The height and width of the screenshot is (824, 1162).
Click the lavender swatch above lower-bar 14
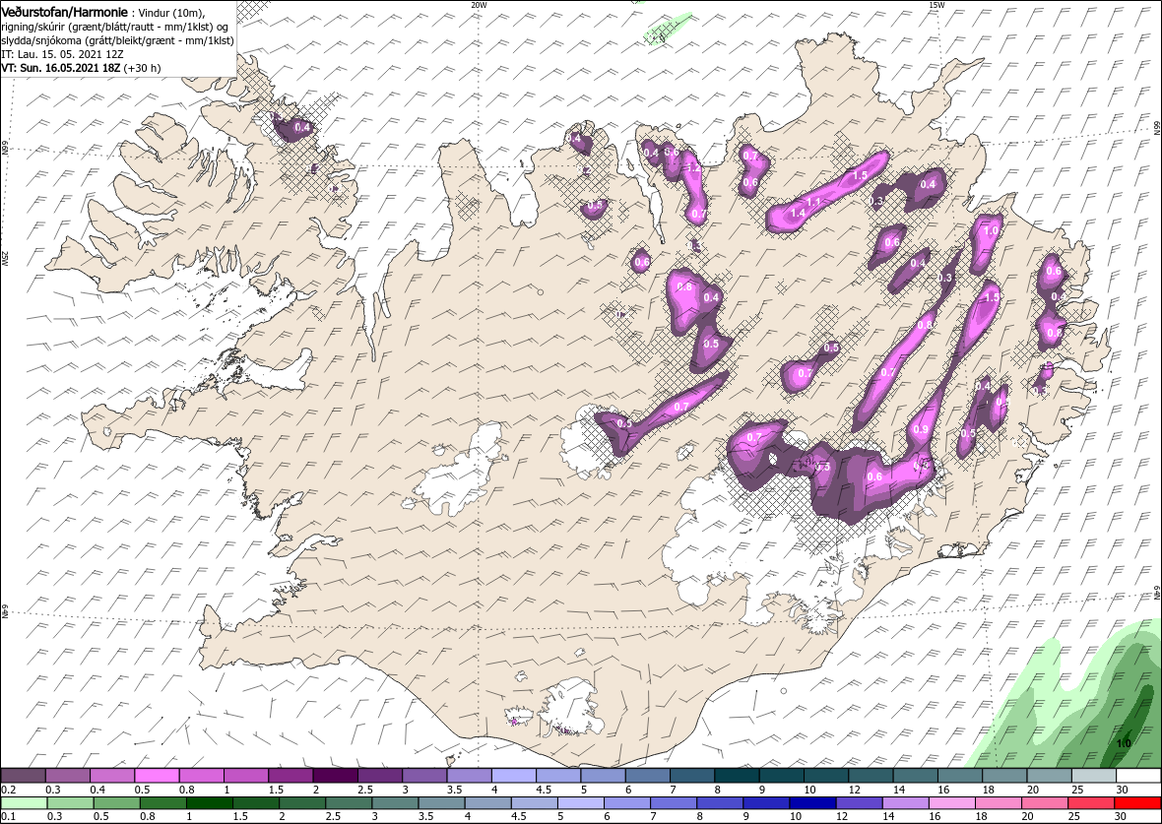[905, 804]
